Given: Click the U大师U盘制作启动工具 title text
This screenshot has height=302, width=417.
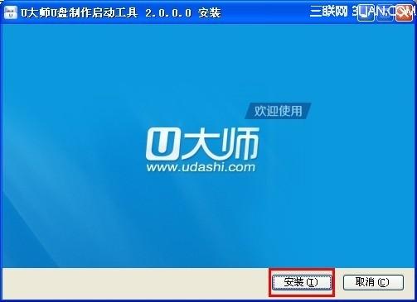Looking at the screenshot, I should [x=79, y=12].
